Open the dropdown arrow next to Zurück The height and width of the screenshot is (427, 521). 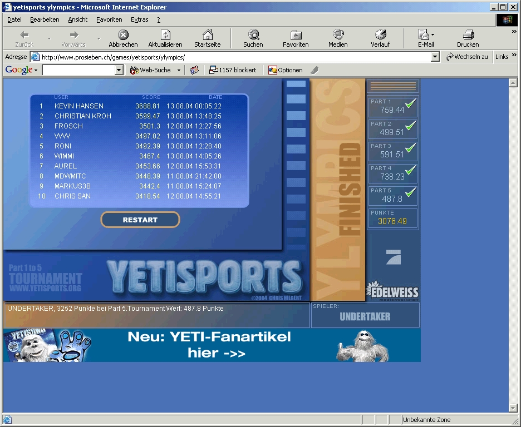tap(49, 39)
